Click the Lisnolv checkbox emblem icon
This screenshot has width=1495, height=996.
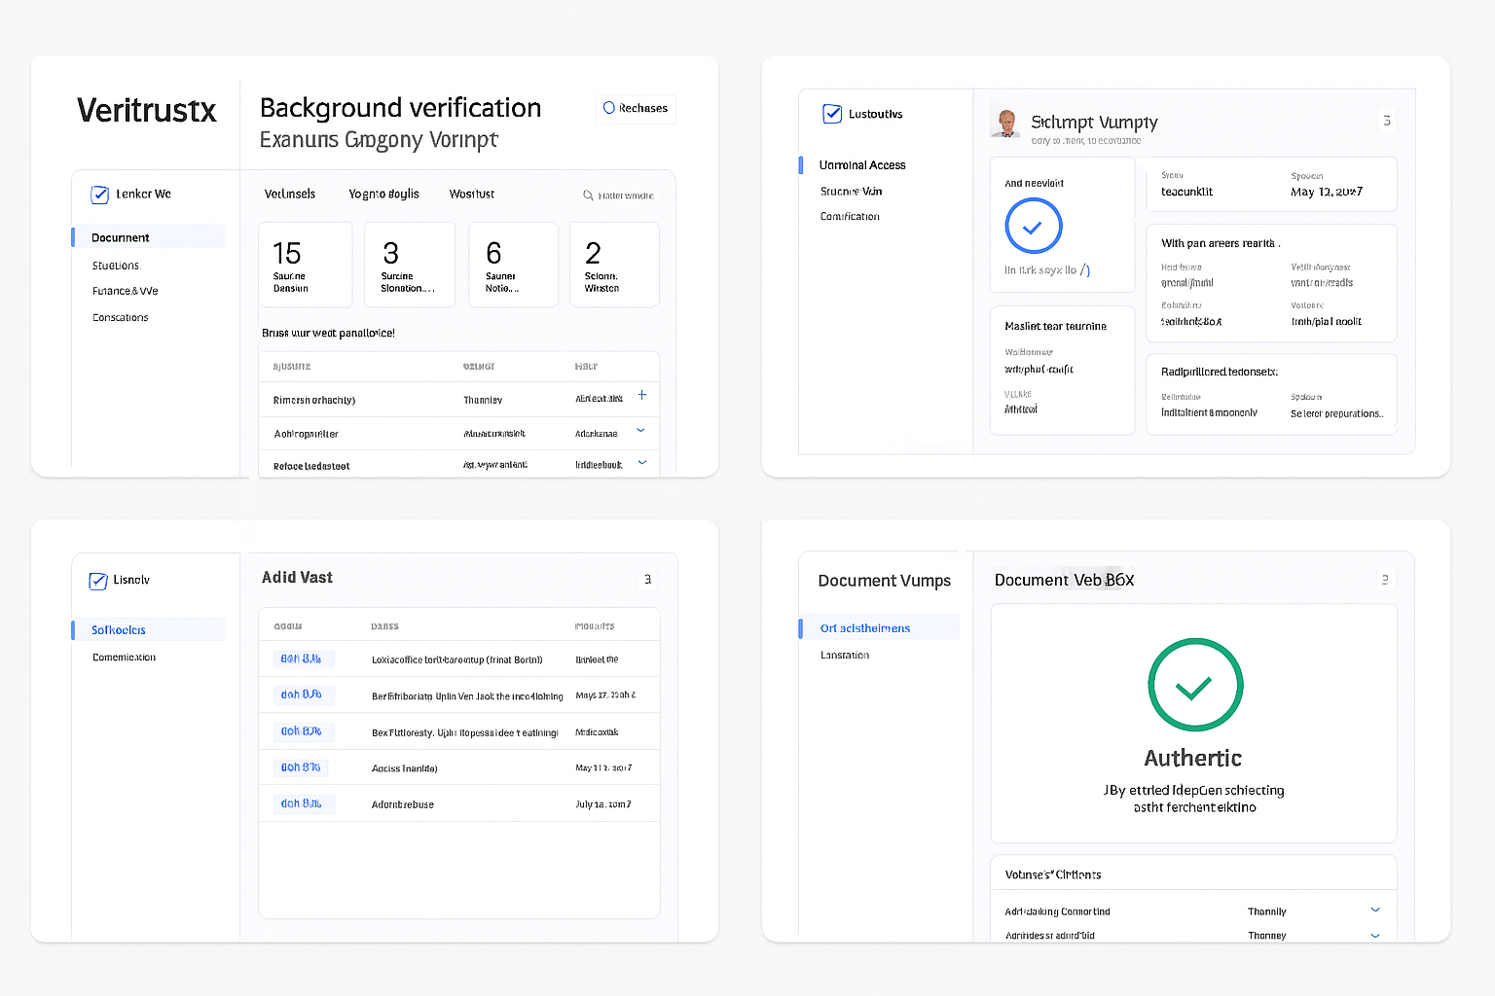point(99,580)
